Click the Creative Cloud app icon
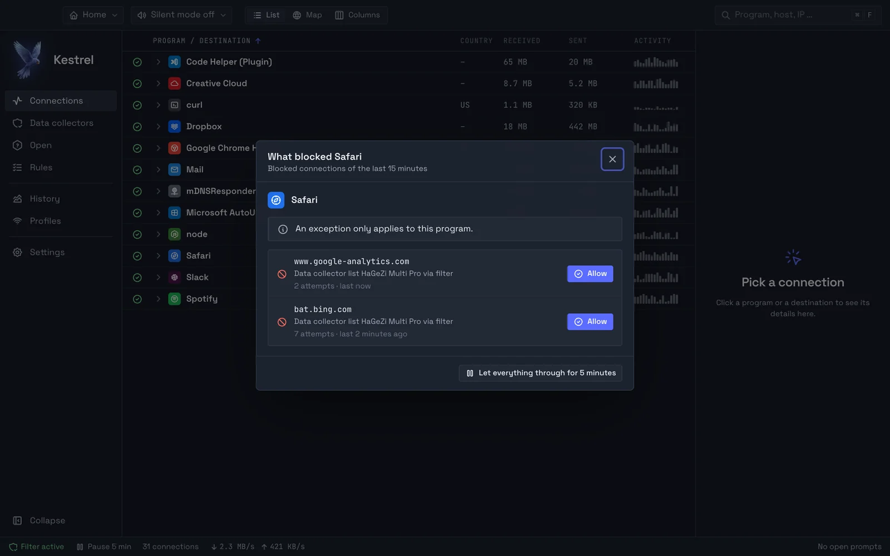This screenshot has height=556, width=890. (x=175, y=83)
